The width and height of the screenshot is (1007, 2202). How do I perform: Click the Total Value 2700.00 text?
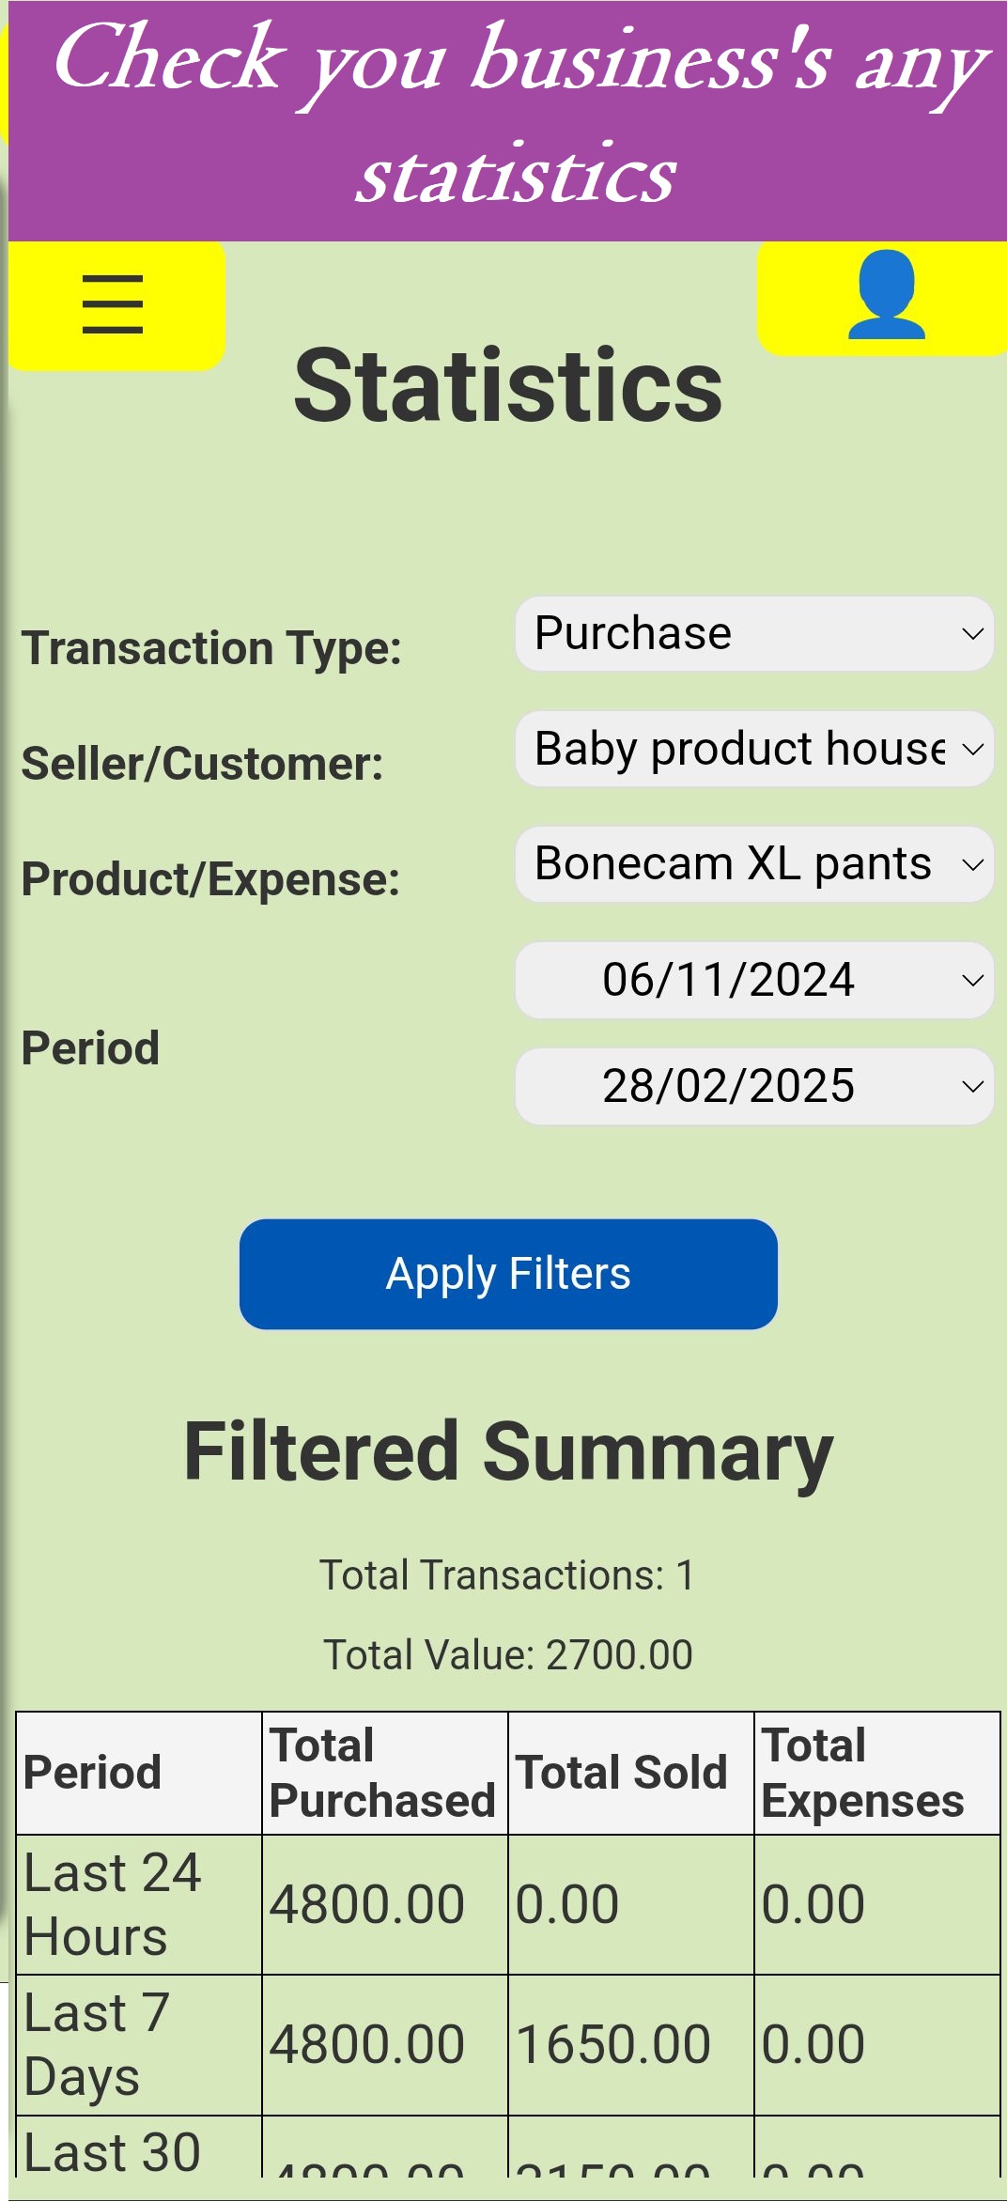click(x=508, y=1655)
